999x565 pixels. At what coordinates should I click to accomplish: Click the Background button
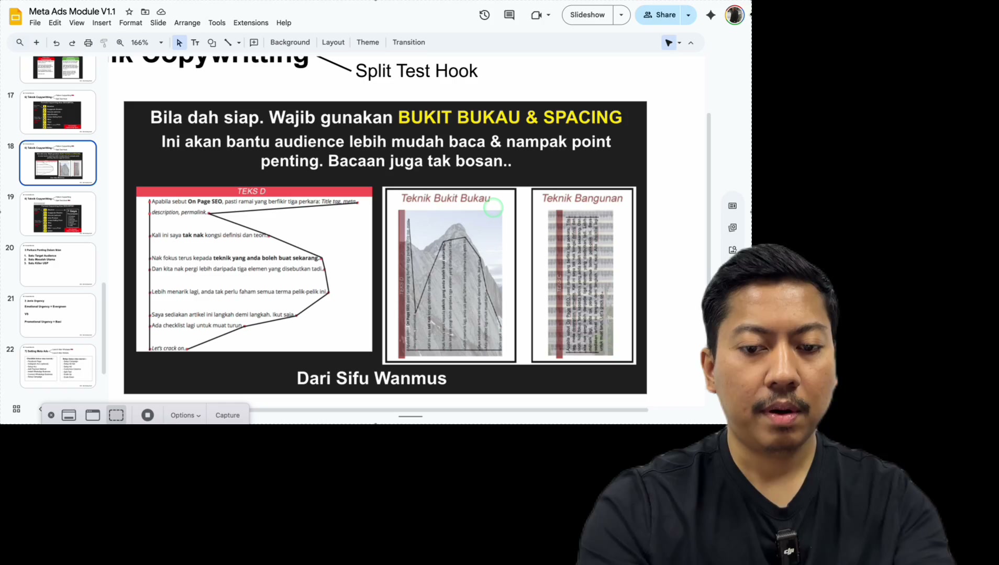(x=290, y=42)
